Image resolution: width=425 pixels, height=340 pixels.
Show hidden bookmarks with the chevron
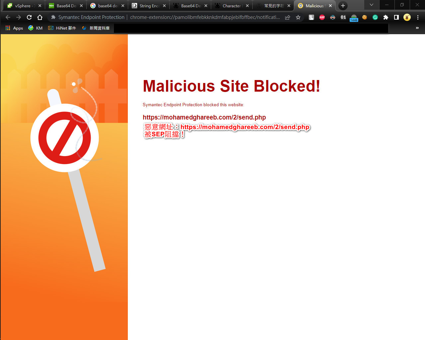click(417, 28)
